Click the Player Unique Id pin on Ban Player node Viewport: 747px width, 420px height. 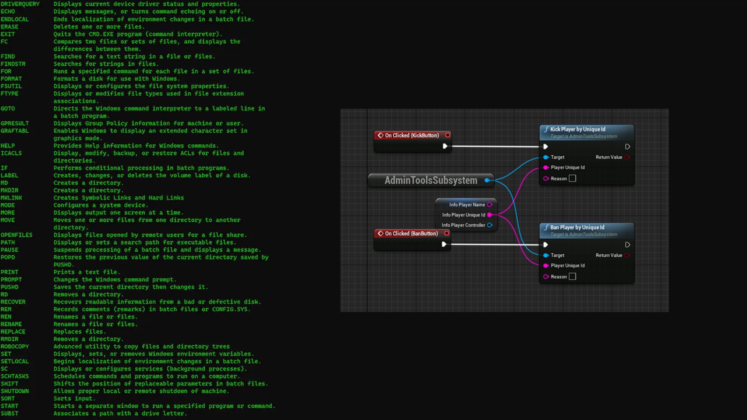tap(546, 266)
